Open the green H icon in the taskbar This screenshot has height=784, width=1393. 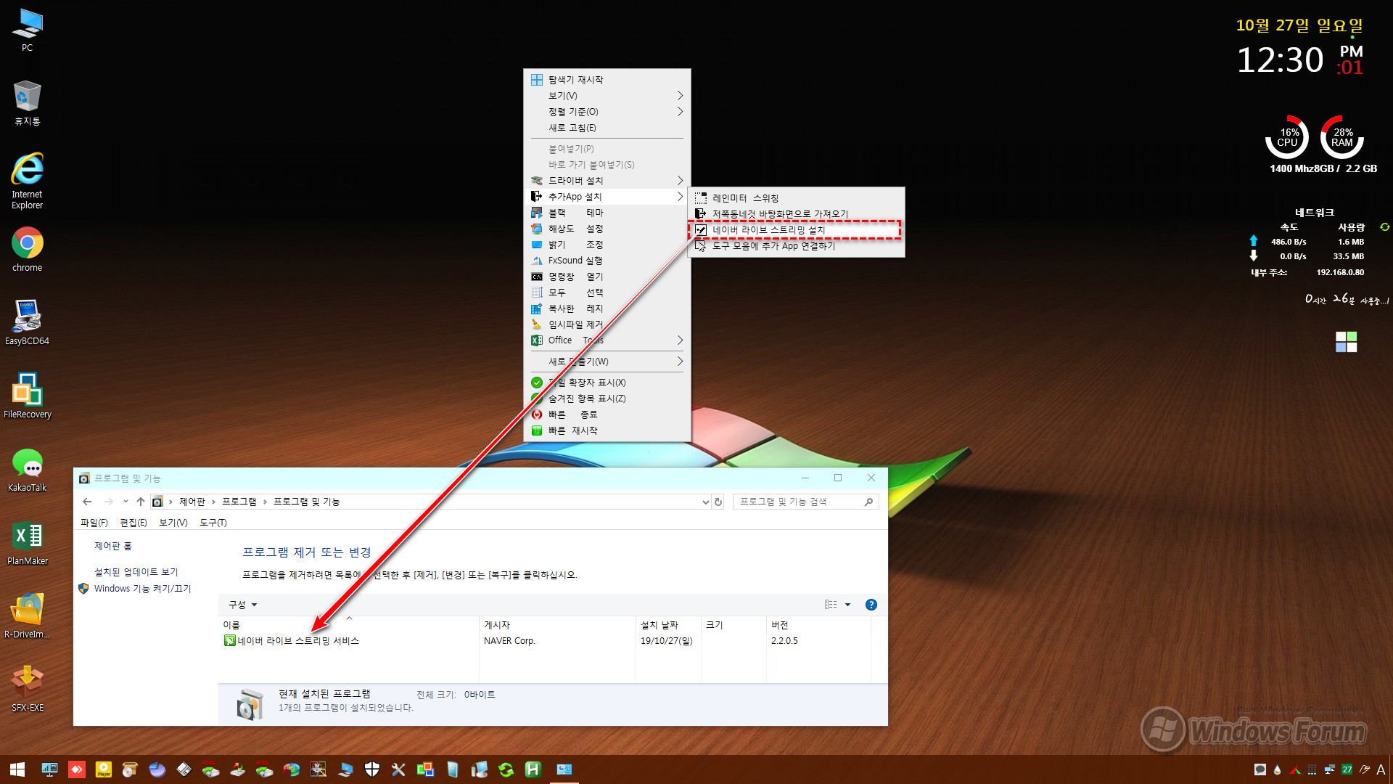click(x=533, y=769)
